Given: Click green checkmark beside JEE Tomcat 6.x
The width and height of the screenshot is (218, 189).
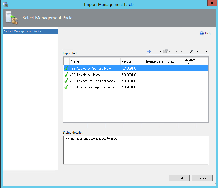Looking at the screenshot, I should pyautogui.click(x=66, y=81).
